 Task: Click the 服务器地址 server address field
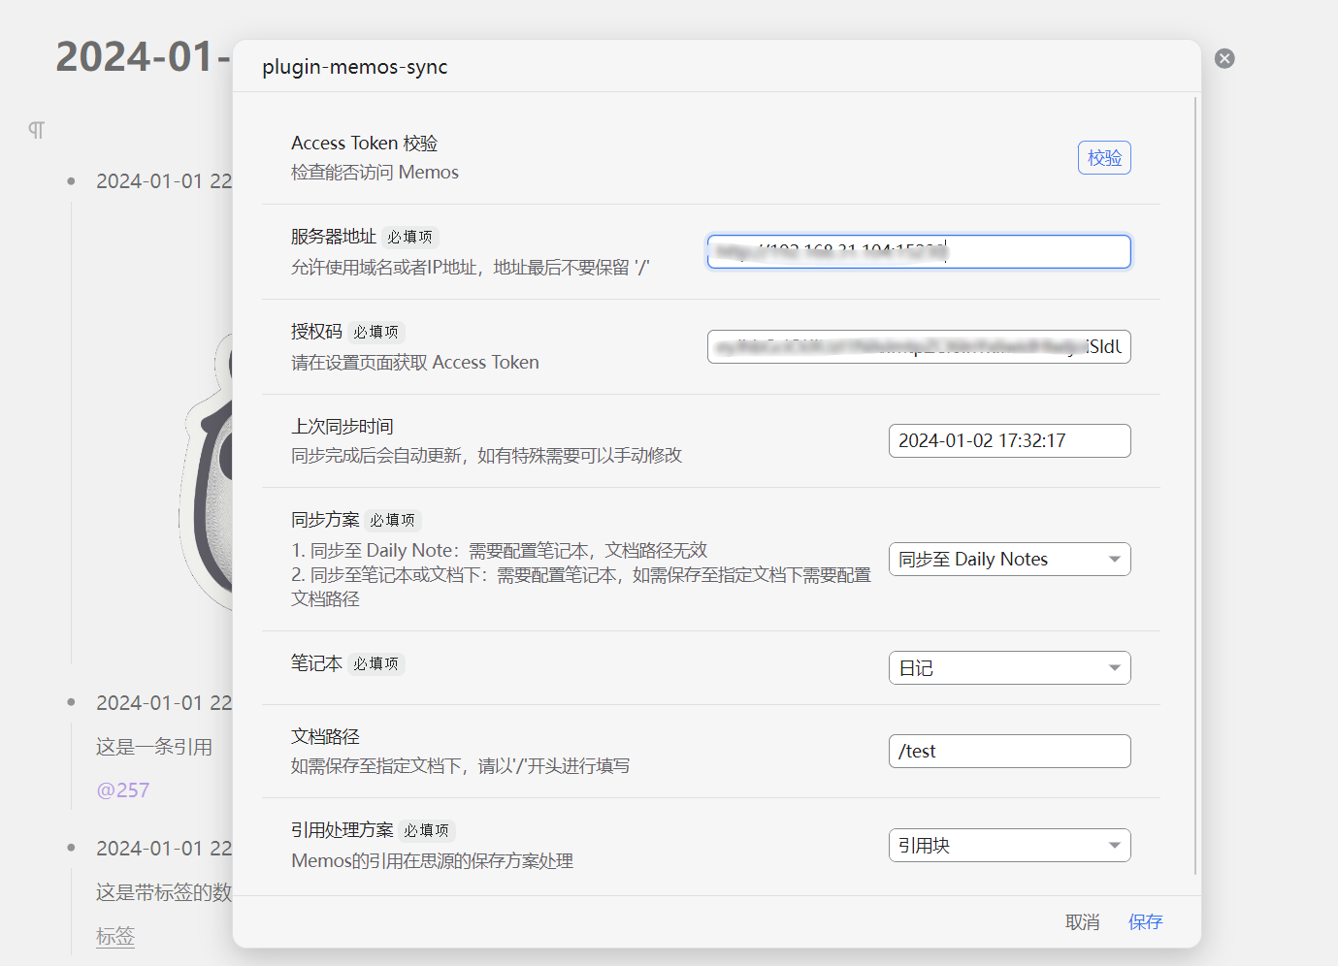coord(918,252)
